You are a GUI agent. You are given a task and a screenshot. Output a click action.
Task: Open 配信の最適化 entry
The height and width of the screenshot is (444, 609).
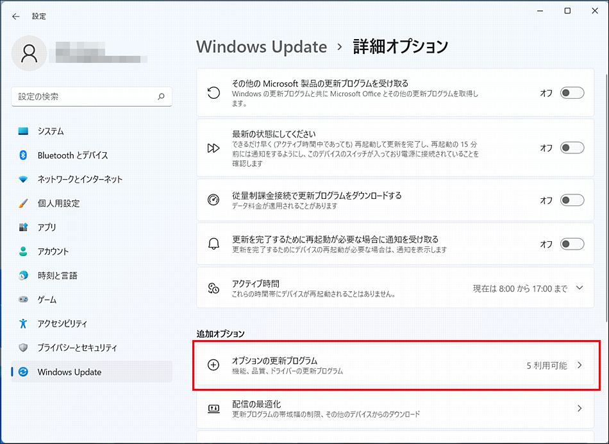[396, 409]
